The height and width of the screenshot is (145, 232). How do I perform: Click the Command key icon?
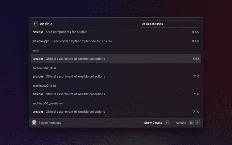(x=191, y=123)
